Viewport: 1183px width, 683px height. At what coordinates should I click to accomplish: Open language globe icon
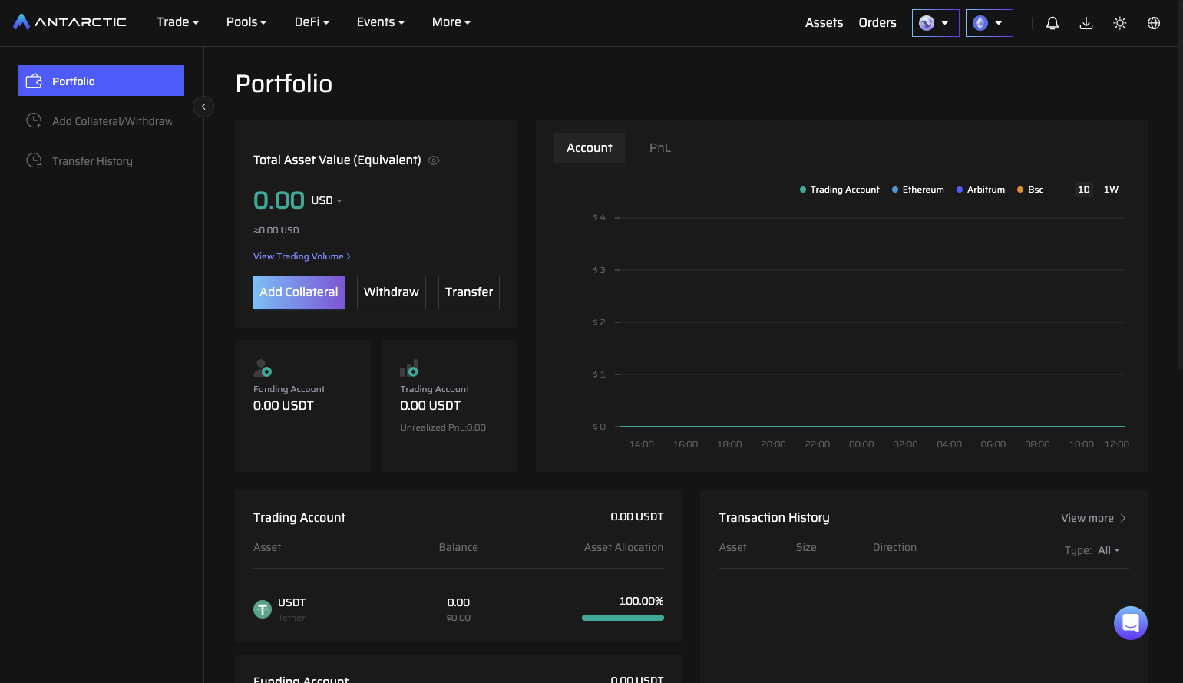pos(1154,23)
